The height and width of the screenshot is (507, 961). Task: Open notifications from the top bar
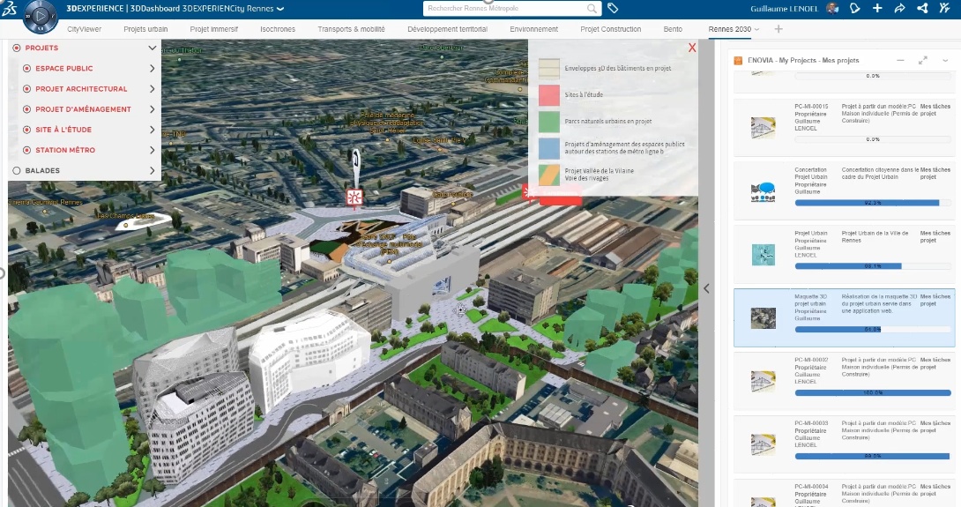(x=854, y=8)
